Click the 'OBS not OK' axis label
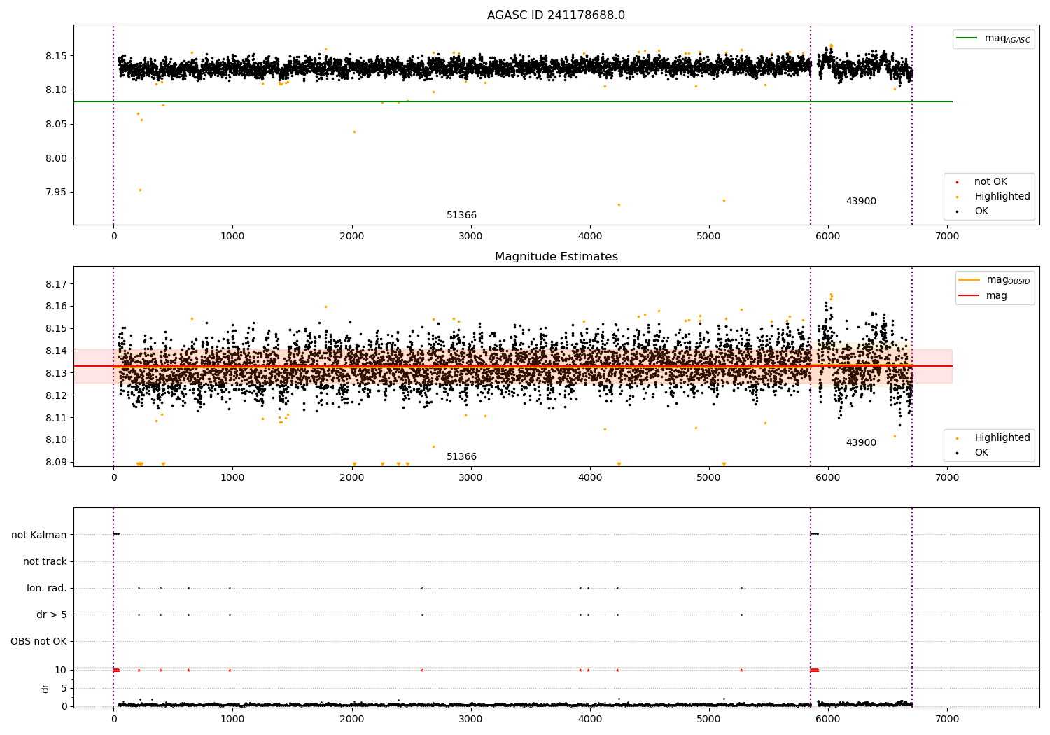Screen dimensions: 1050x735 (x=39, y=642)
